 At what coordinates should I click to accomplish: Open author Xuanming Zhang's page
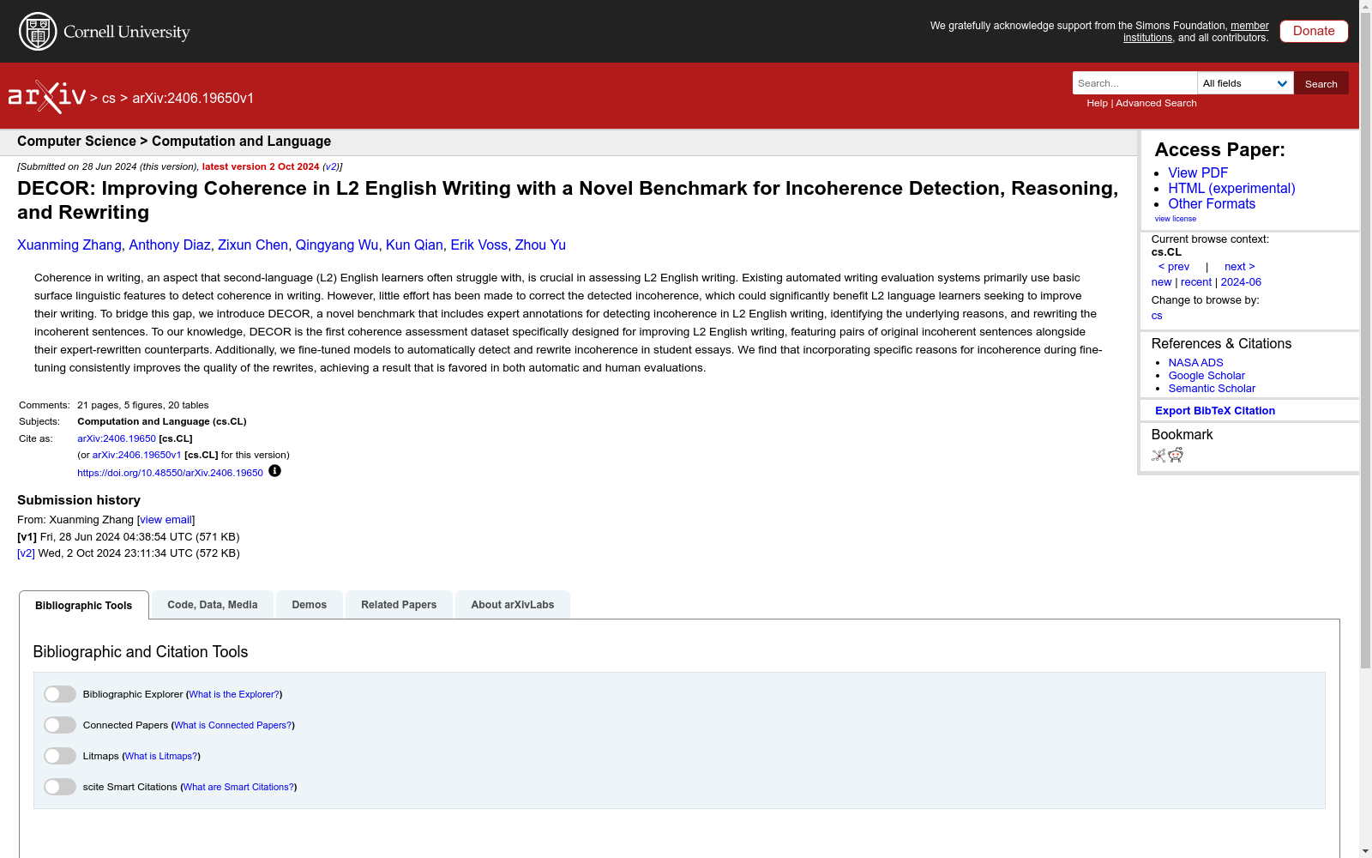[69, 245]
